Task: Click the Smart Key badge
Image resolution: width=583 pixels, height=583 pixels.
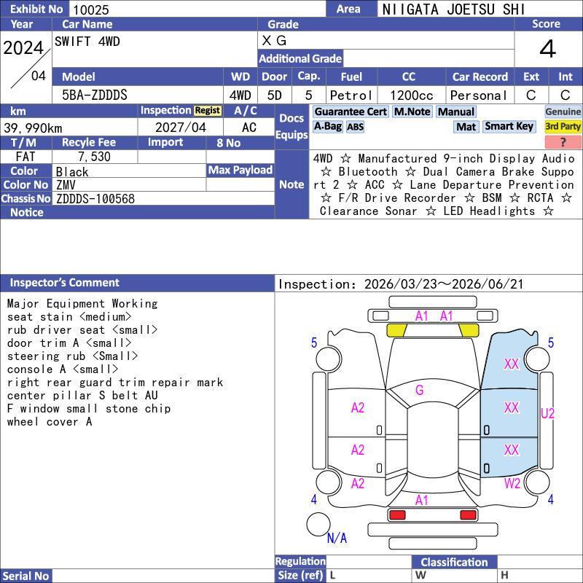Action: [509, 126]
